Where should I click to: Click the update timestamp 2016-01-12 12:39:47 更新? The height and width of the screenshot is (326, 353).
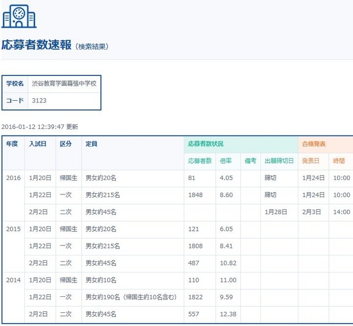point(40,127)
